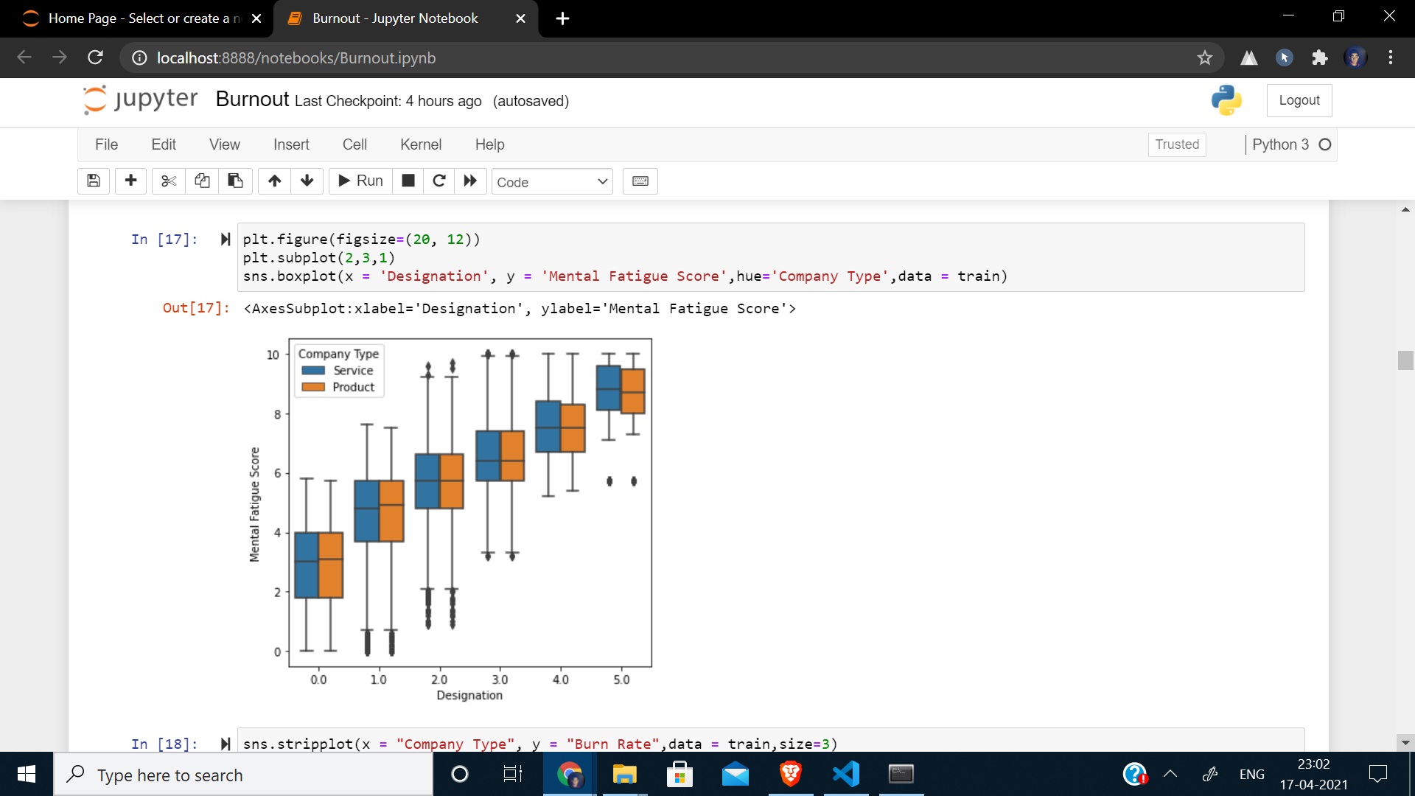Restart the kernel and rerun all cells
Screen dimensions: 1415x796
point(470,181)
